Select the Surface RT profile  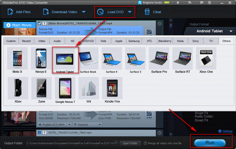[183, 60]
